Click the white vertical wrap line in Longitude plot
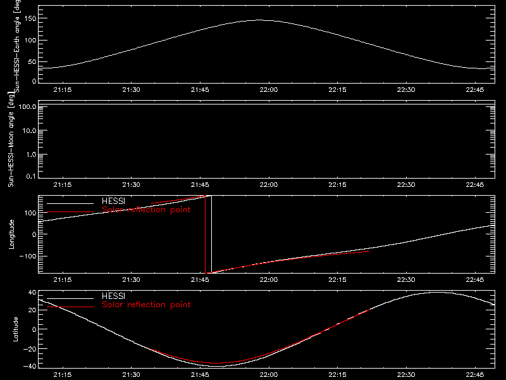This screenshot has height=380, width=506. tap(212, 234)
